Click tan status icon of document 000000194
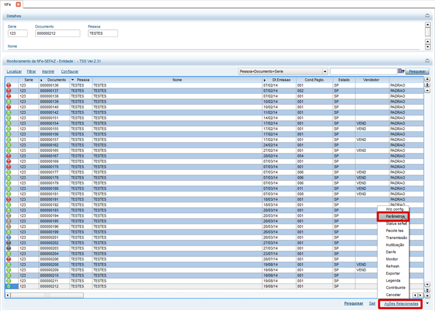Viewport: 435px width, 311px height. tap(8, 216)
